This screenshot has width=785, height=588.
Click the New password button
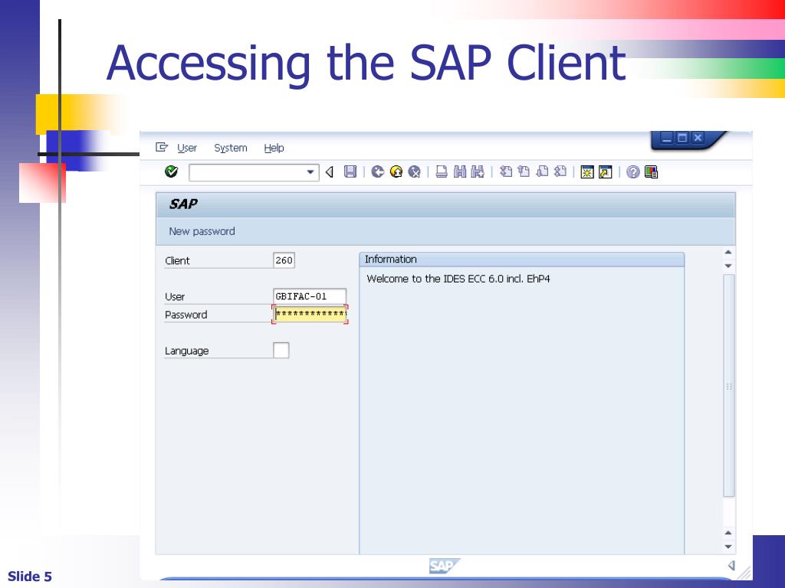click(202, 231)
